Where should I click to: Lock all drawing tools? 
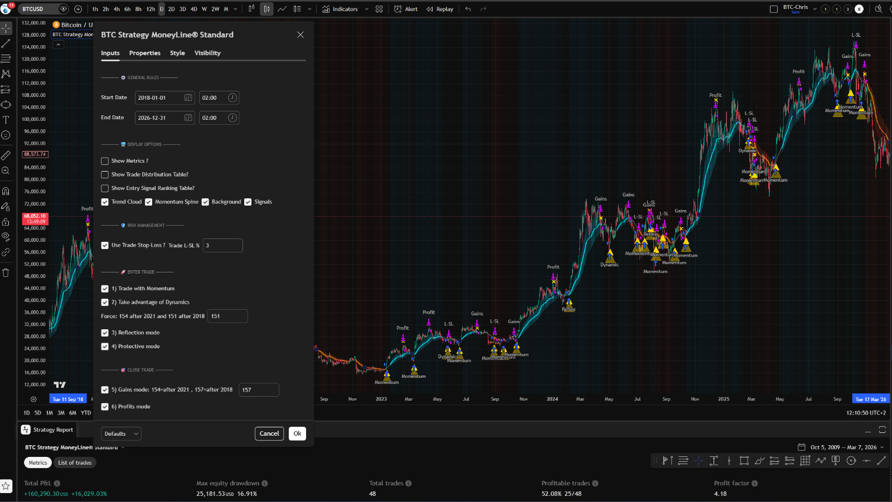click(6, 222)
